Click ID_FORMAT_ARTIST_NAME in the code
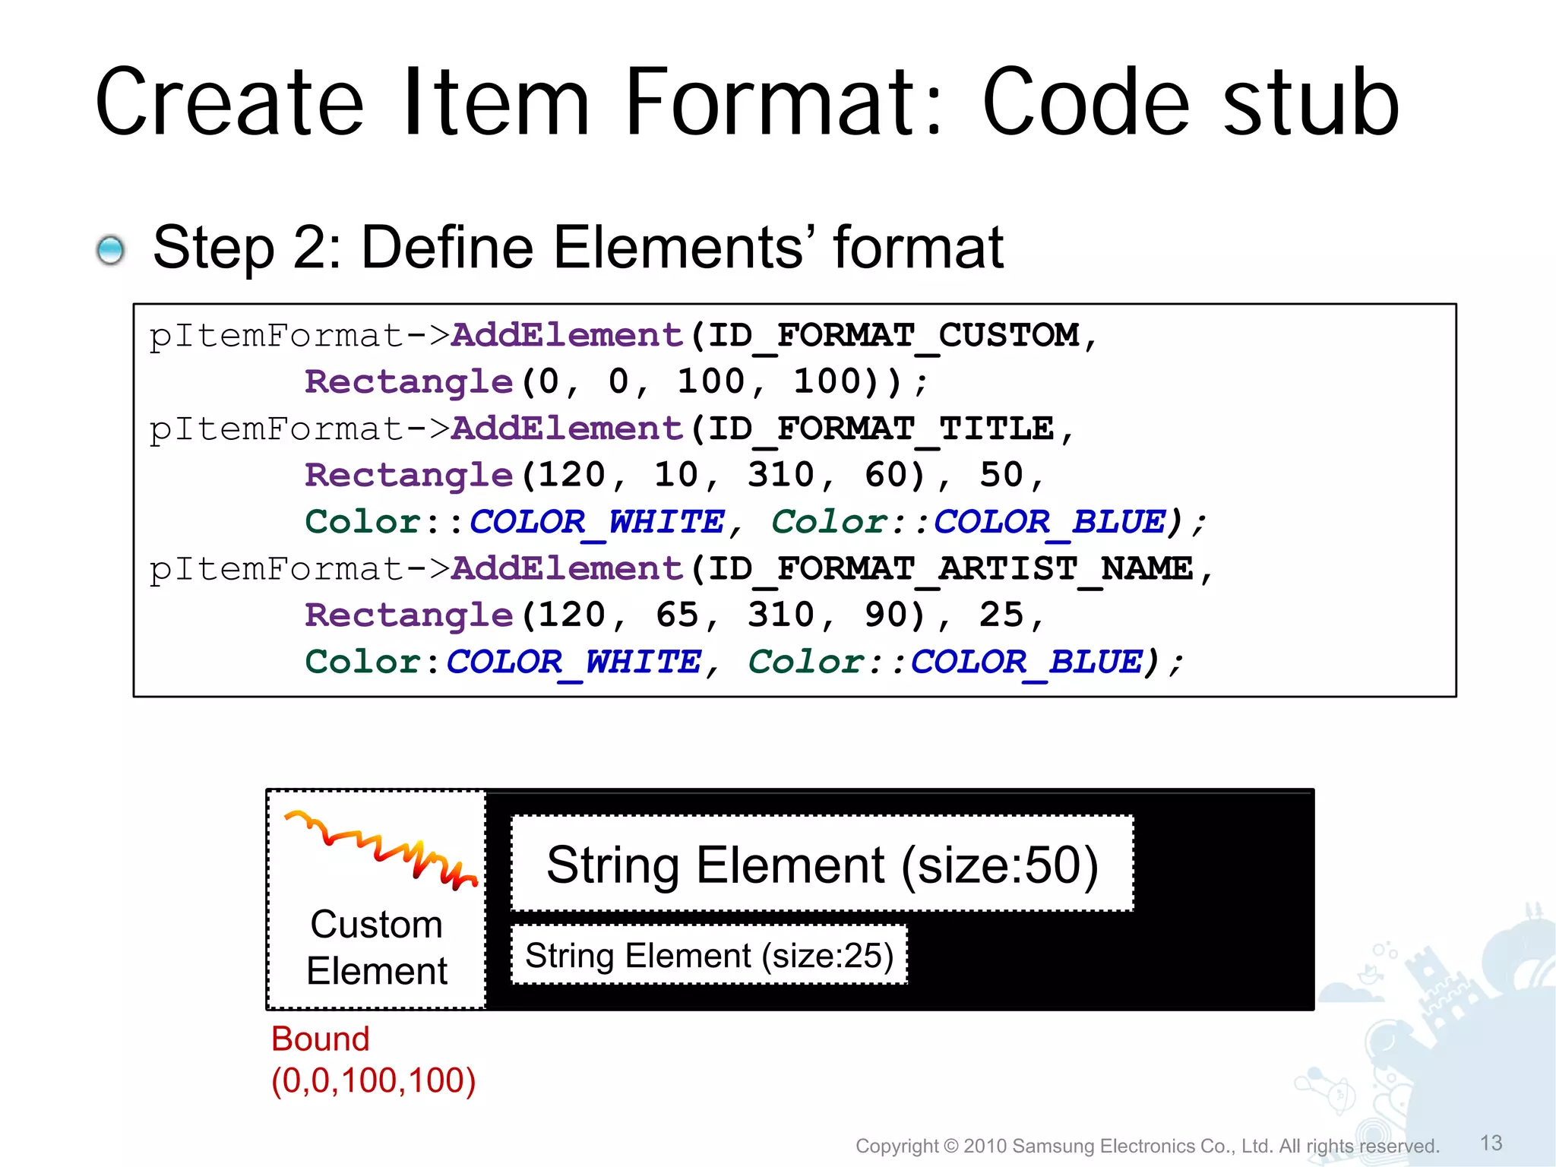The width and height of the screenshot is (1556, 1167). (x=950, y=569)
